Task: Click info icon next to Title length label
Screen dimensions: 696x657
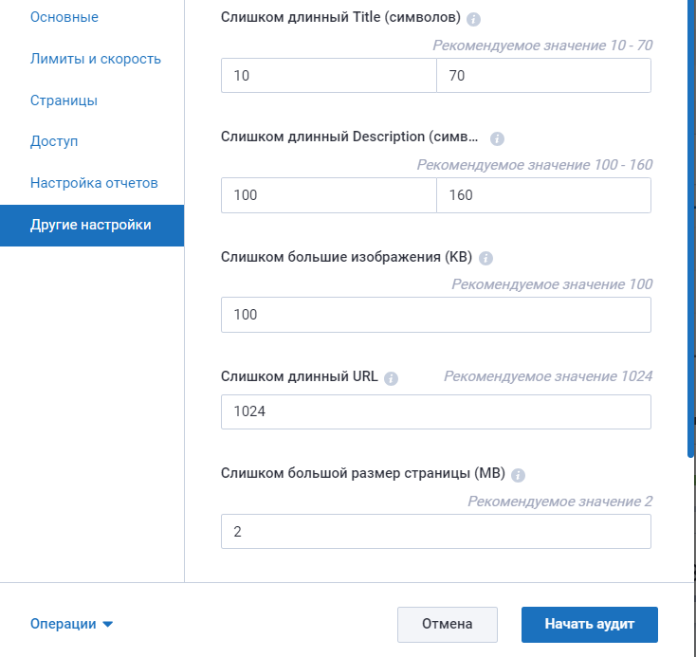Action: (x=474, y=19)
